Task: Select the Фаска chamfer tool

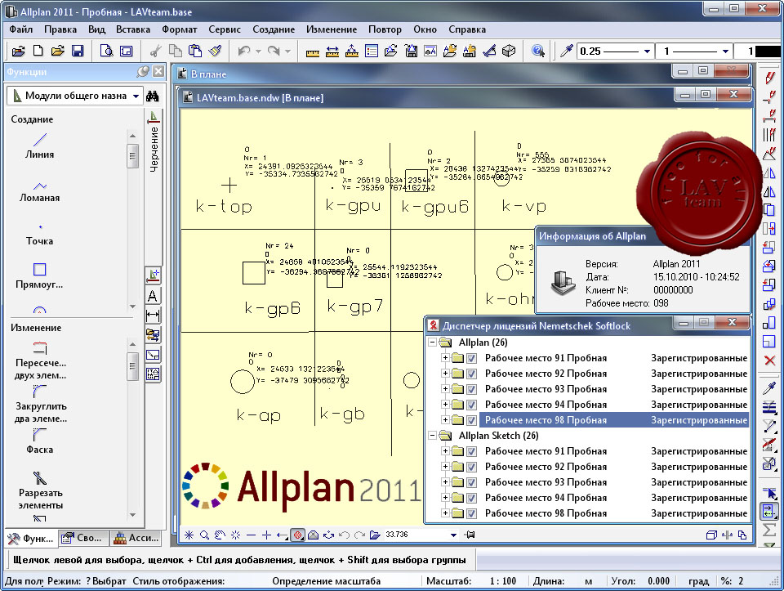Action: (39, 441)
